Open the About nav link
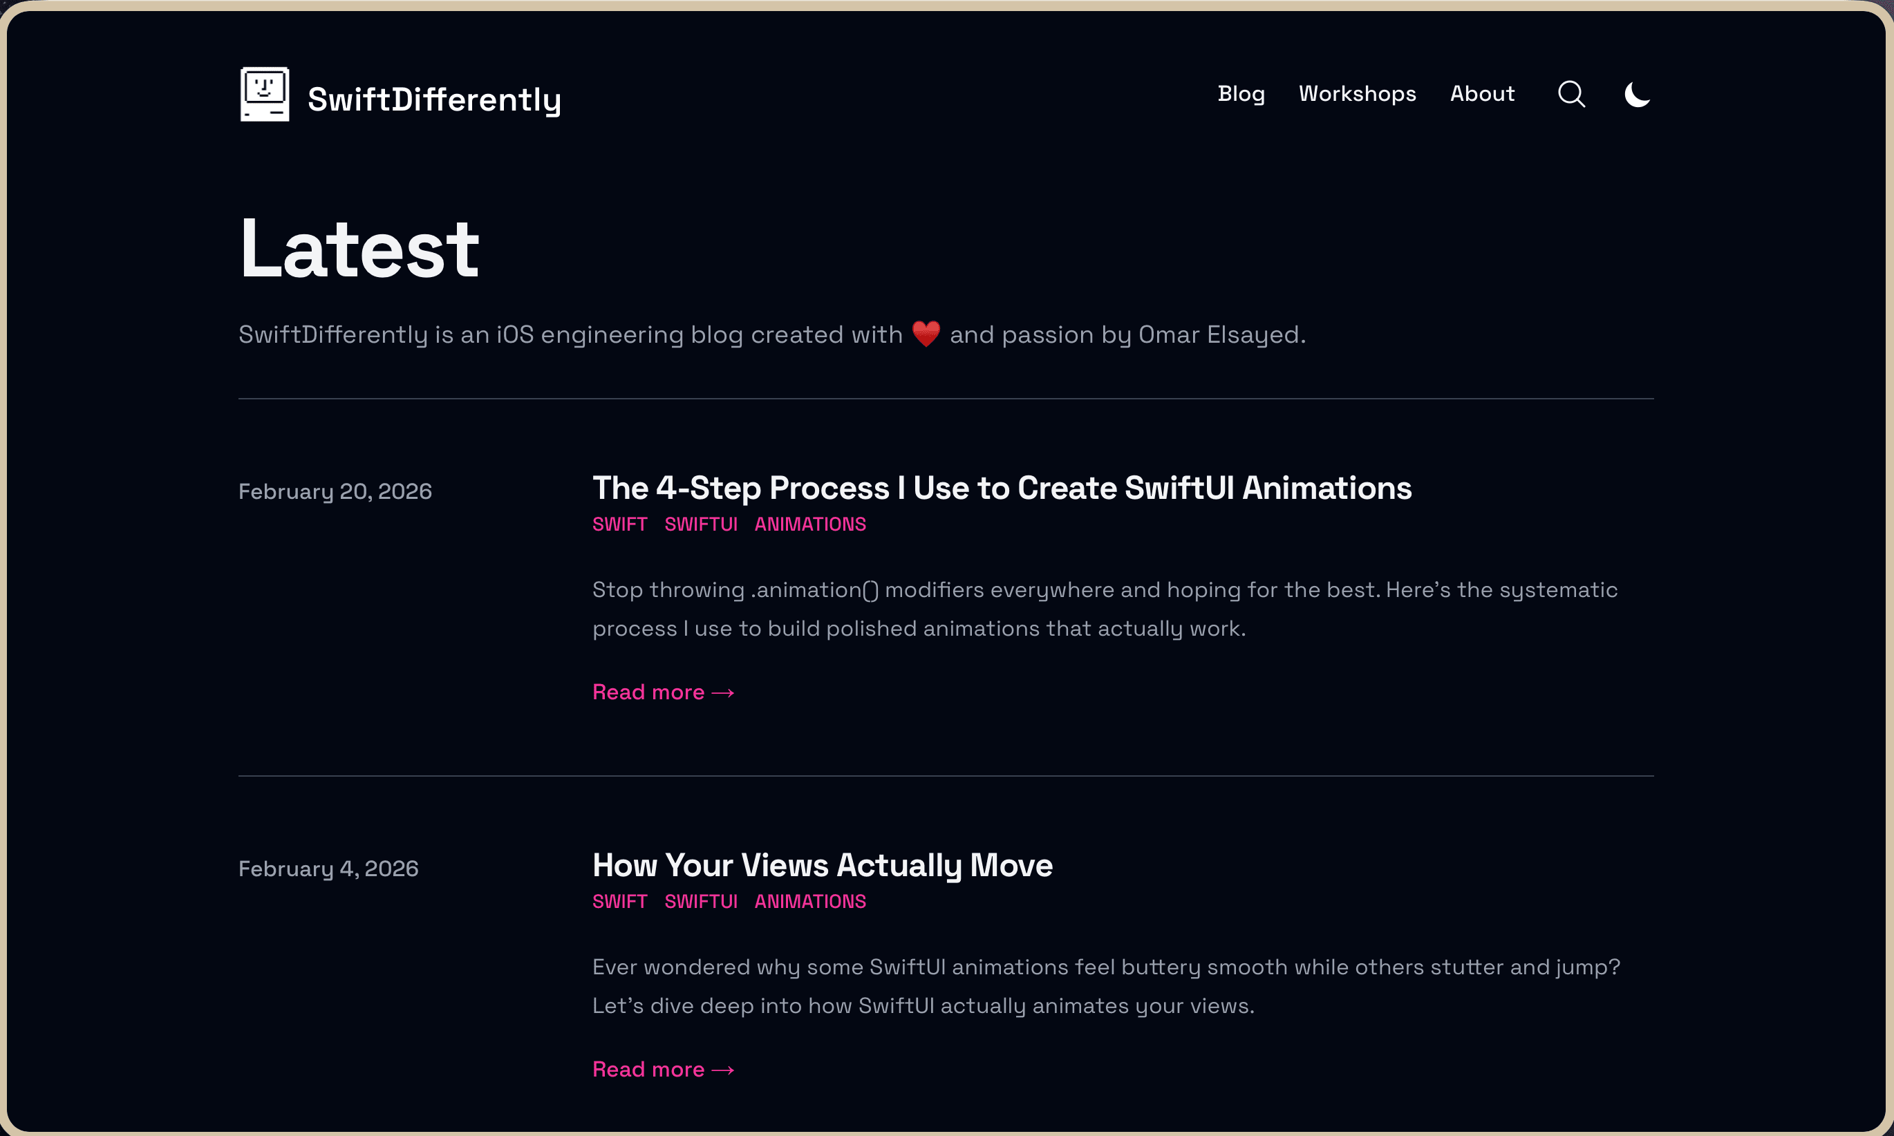Viewport: 1894px width, 1136px height. click(1481, 94)
